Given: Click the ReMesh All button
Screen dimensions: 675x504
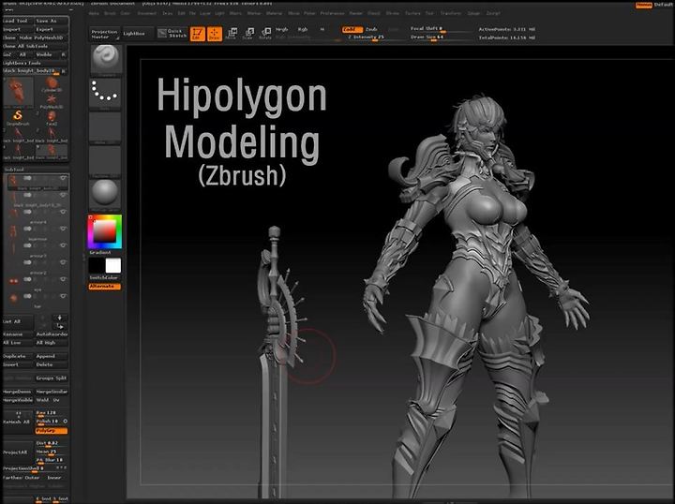Looking at the screenshot, I should pyautogui.click(x=18, y=422).
